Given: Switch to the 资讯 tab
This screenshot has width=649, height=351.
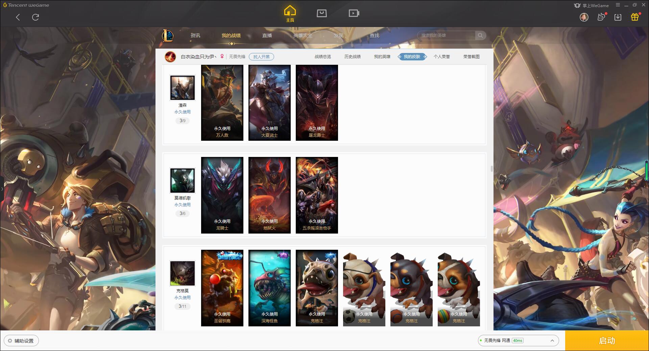Looking at the screenshot, I should click(195, 35).
